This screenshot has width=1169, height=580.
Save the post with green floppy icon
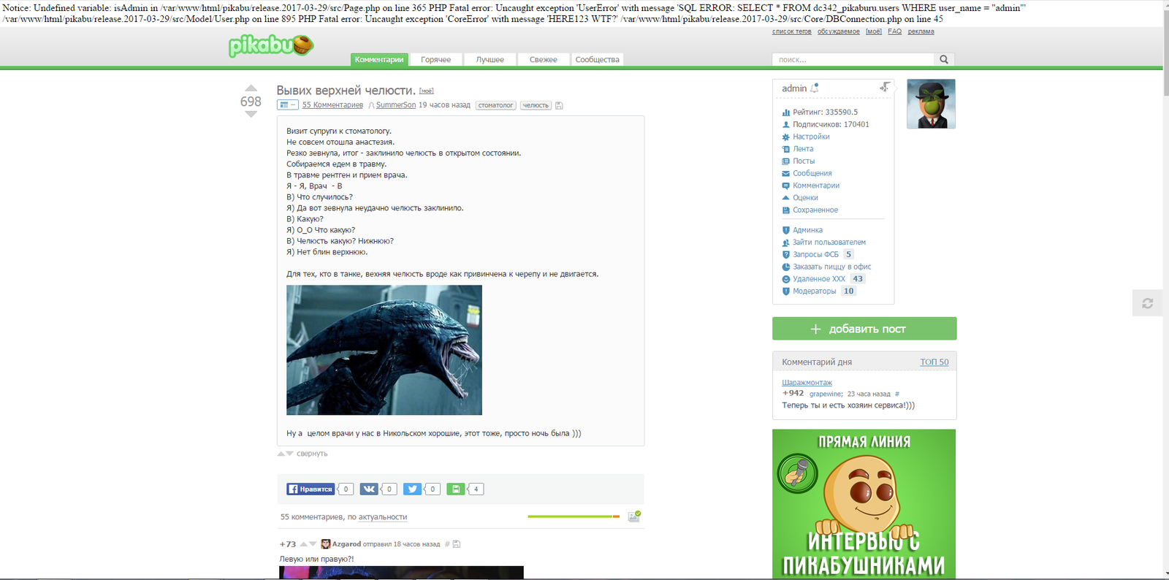[455, 489]
